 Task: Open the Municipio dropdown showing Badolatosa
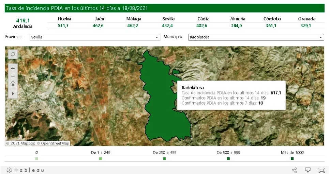pos(256,37)
